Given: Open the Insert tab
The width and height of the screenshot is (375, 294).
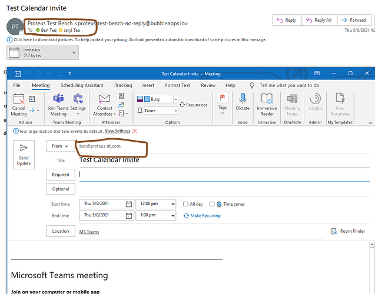Looking at the screenshot, I should pos(148,85).
